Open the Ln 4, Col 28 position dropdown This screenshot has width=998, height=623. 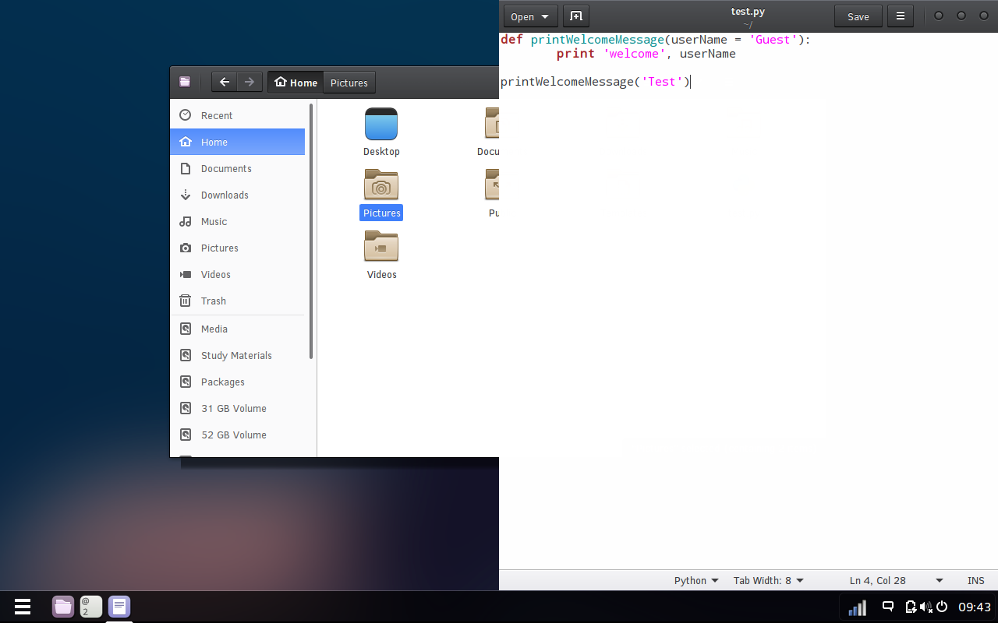tap(897, 580)
